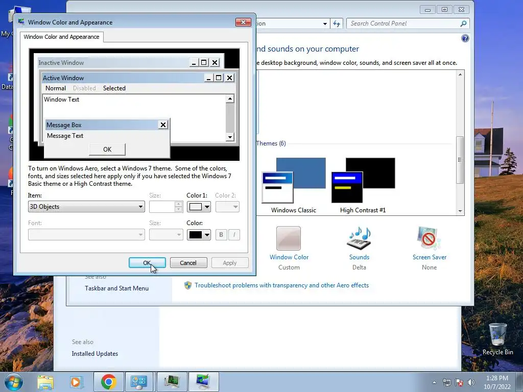Image resolution: width=523 pixels, height=392 pixels.
Task: Launch Windows Media Player from the taskbar
Action: pyautogui.click(x=76, y=382)
